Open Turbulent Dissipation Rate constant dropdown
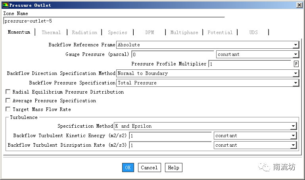The image size is (305, 180). click(x=293, y=145)
